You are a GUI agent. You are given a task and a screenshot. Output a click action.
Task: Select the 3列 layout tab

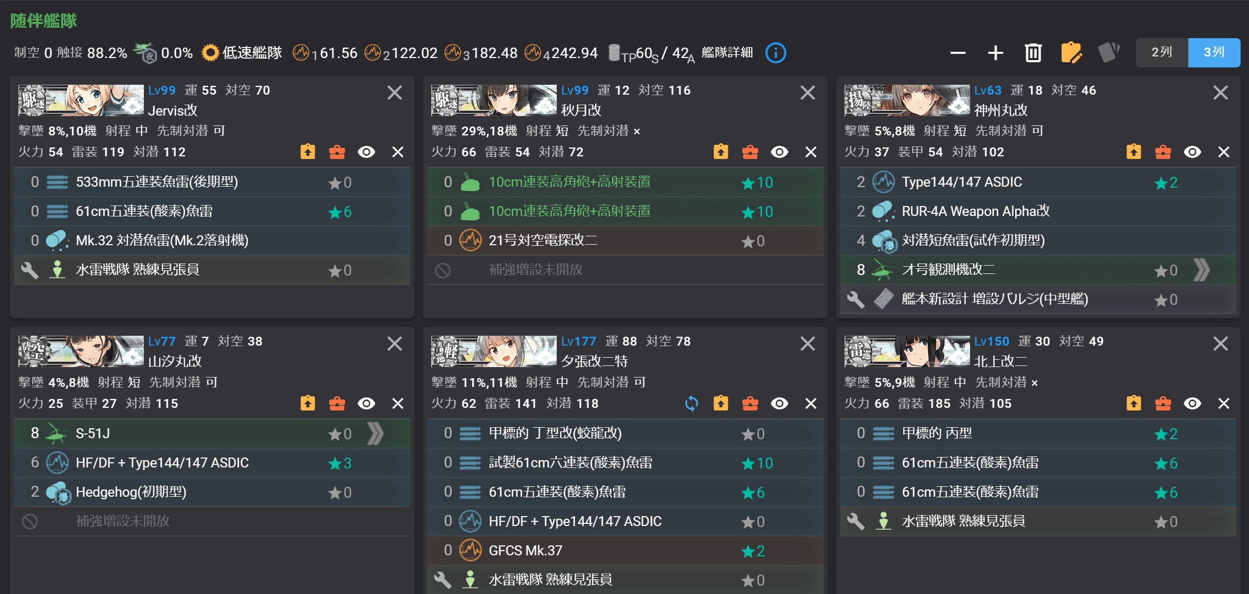[1213, 52]
